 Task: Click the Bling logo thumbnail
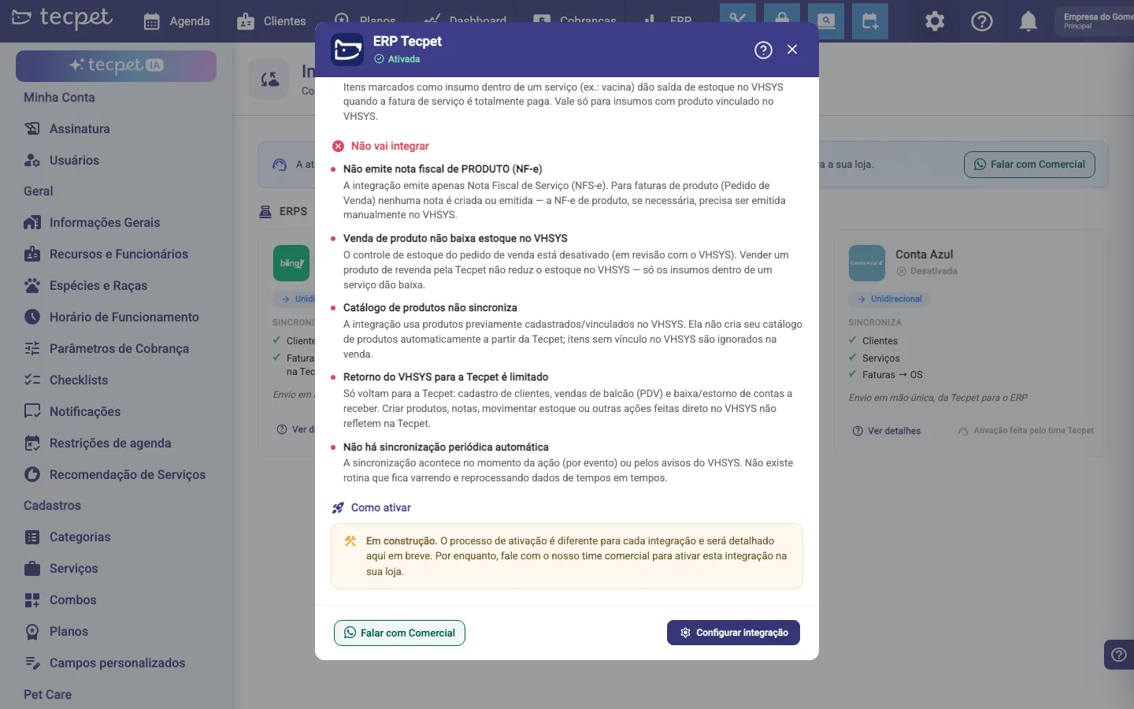point(291,263)
